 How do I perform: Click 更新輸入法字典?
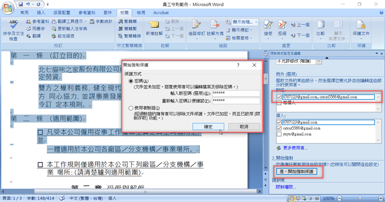tap(69, 29)
